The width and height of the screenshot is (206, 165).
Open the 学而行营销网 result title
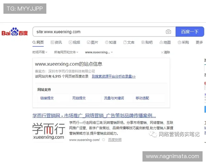(x=94, y=115)
